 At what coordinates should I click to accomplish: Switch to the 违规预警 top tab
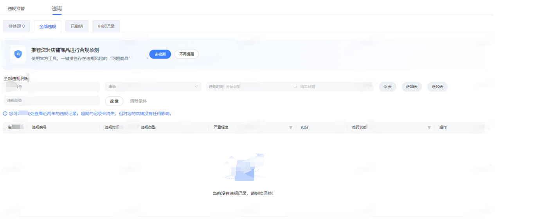coord(16,9)
